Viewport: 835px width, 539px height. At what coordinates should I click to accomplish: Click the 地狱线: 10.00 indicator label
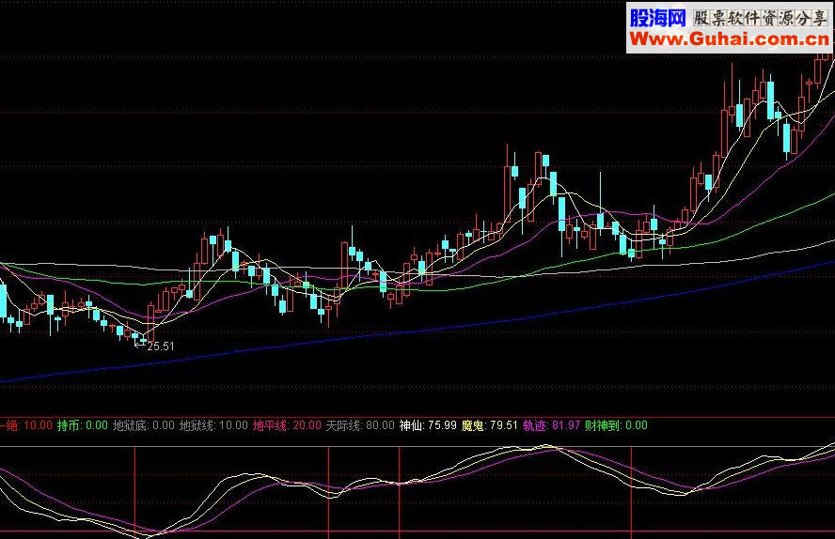click(213, 425)
